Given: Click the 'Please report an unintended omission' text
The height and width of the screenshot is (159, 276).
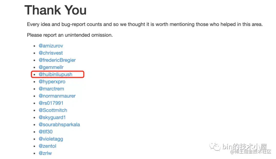Looking at the screenshot, I should point(70,35).
